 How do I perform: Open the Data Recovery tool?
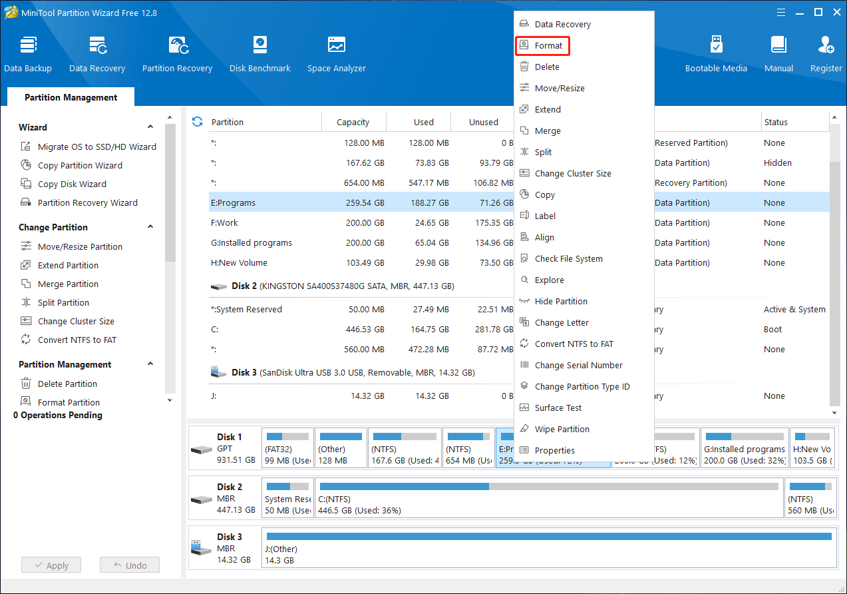point(97,52)
